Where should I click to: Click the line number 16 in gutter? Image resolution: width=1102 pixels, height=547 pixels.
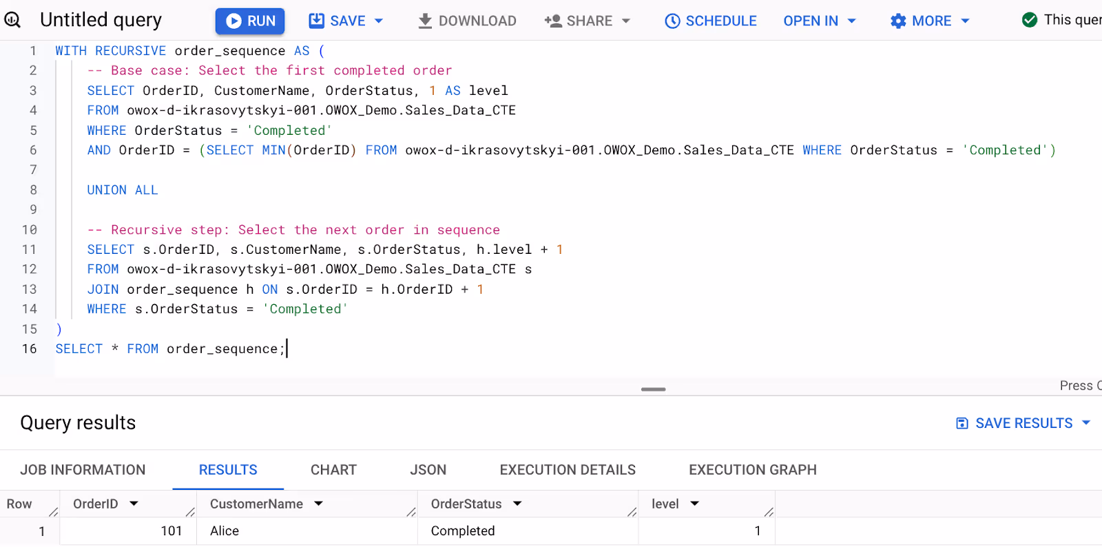29,349
